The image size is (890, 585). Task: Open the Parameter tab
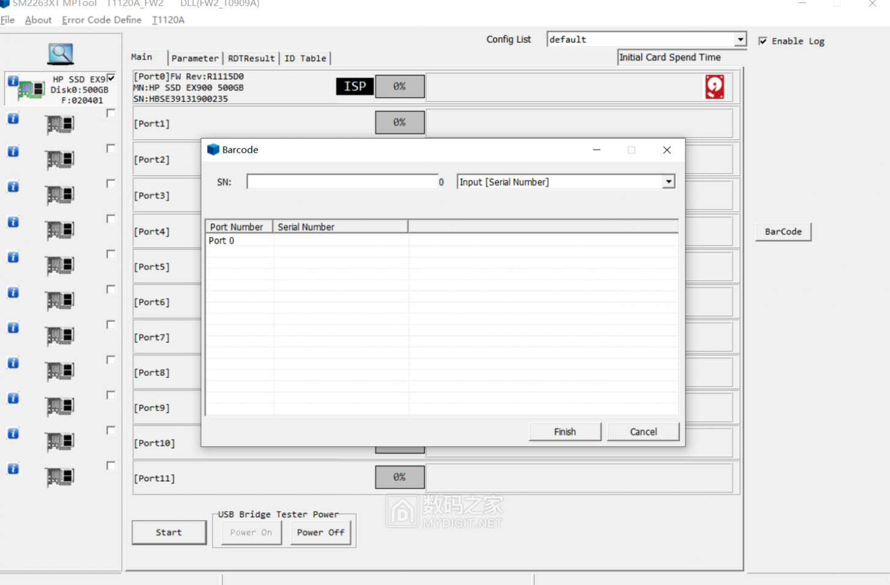pos(195,58)
